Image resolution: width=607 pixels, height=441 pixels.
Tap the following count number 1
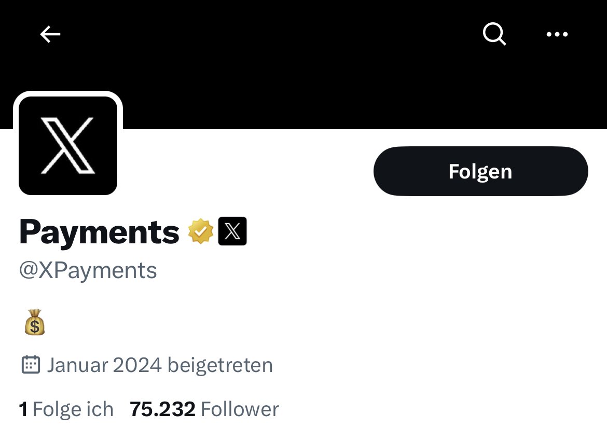[23, 409]
